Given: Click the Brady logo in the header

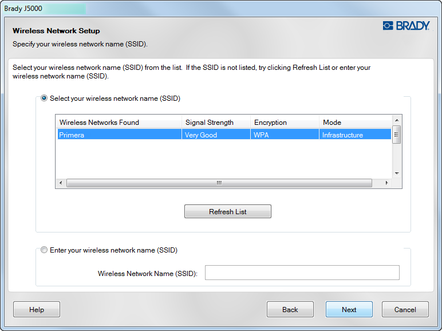Looking at the screenshot, I should pyautogui.click(x=406, y=26).
